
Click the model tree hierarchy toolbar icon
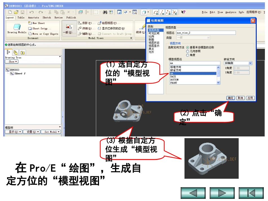pos(87,12)
